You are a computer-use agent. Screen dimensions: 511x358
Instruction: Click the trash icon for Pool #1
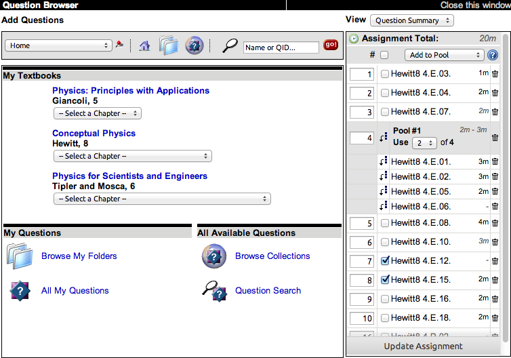click(495, 137)
